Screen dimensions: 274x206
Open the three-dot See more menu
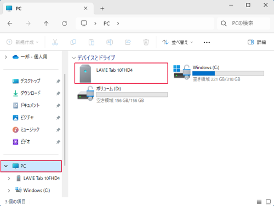click(207, 42)
